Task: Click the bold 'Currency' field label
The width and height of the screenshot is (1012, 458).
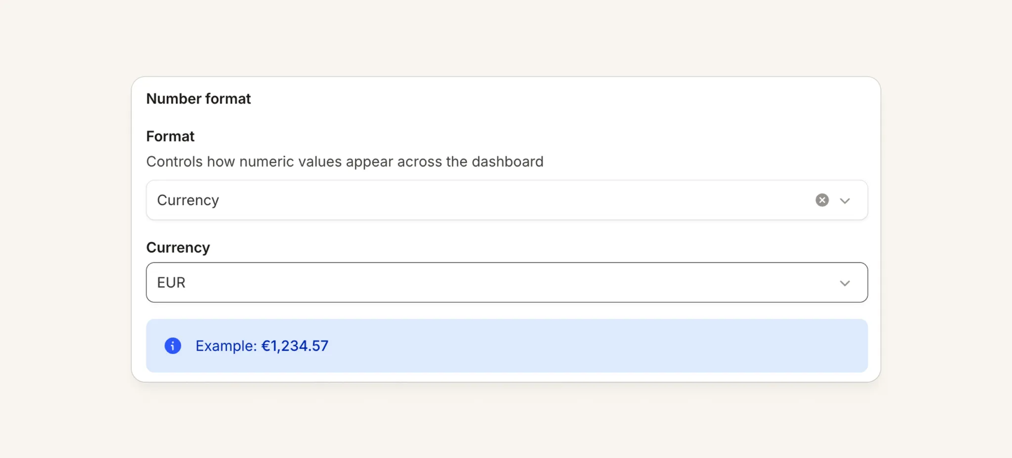Action: (x=178, y=247)
